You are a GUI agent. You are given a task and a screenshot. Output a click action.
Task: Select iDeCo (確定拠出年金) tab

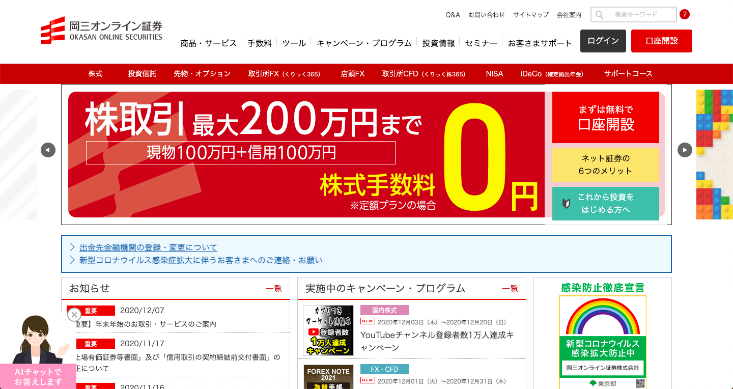(x=552, y=74)
